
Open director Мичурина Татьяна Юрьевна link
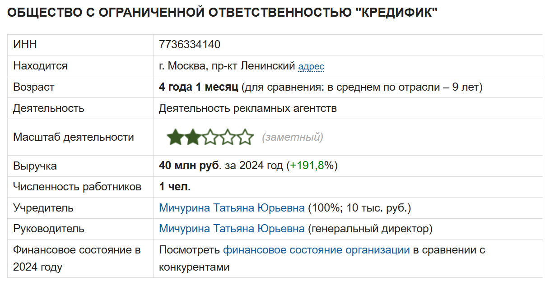click(232, 229)
